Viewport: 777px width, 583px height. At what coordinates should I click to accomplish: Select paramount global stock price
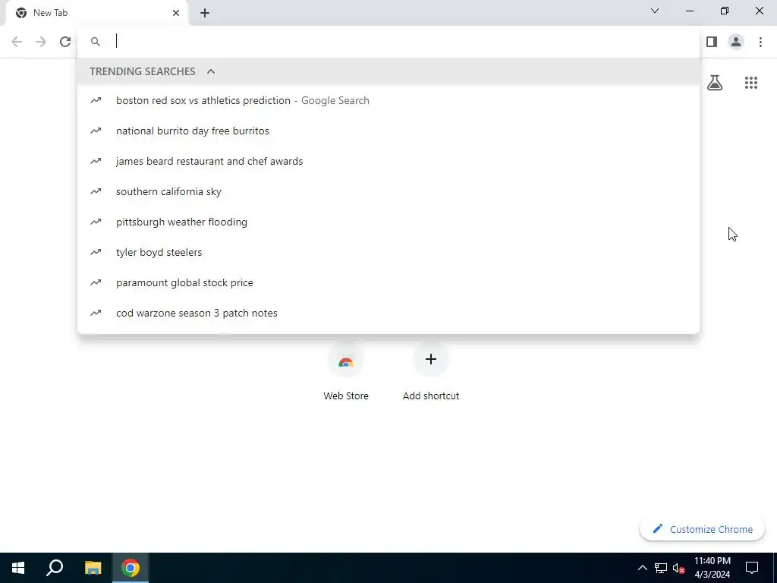[x=388, y=282]
